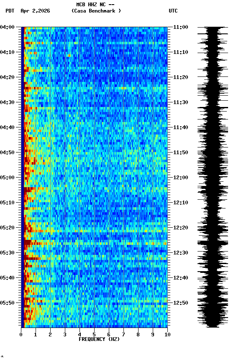Select the '12:00' UTC time label

click(181, 178)
